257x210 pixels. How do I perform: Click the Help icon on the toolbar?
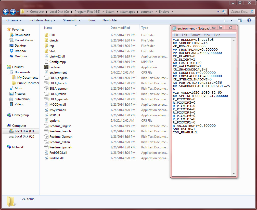coord(249,20)
